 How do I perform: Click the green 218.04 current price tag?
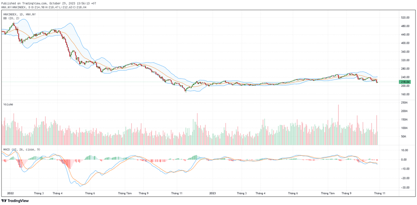(405, 82)
